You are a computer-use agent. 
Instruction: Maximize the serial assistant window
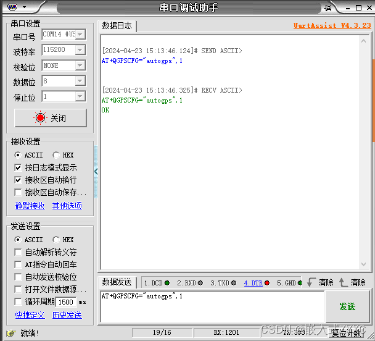tap(358, 8)
